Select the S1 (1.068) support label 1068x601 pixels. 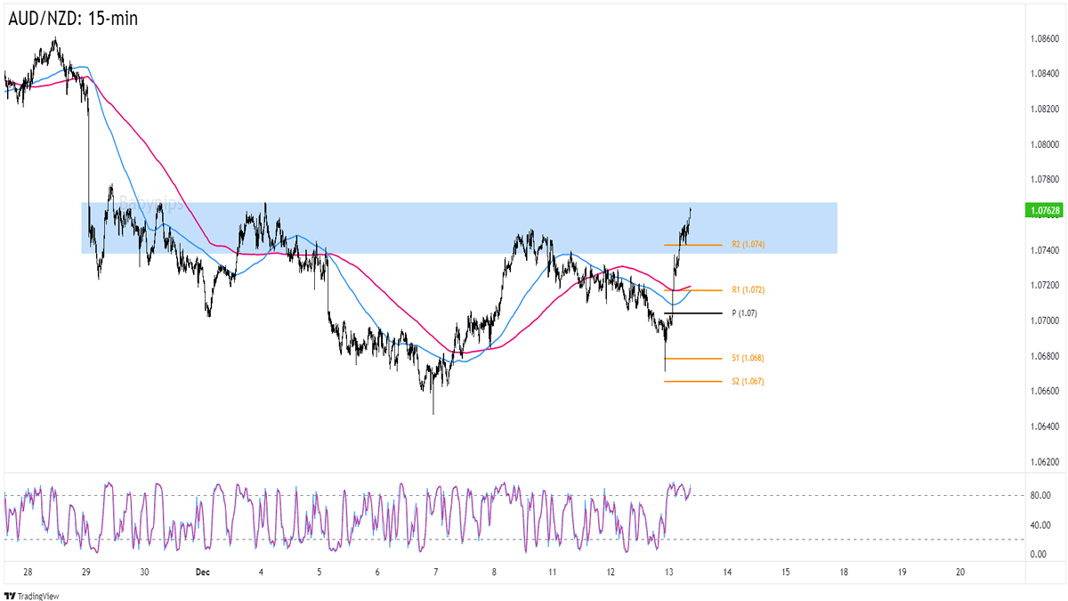tap(748, 358)
